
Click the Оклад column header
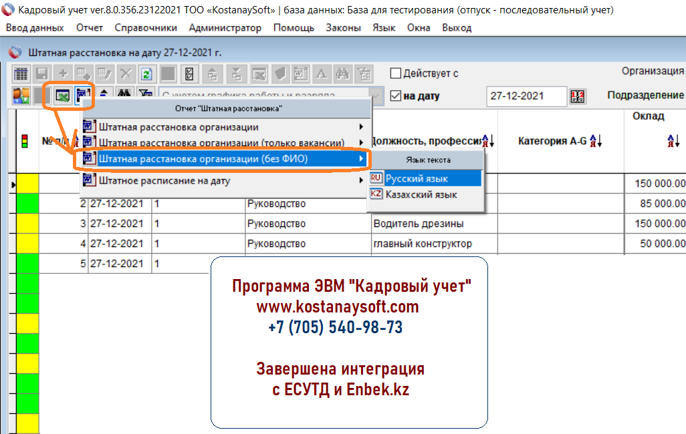649,116
